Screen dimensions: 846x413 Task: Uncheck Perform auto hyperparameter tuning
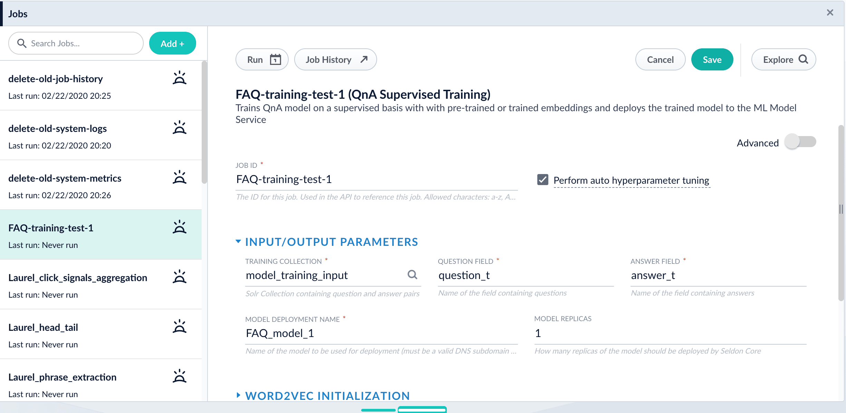[542, 180]
